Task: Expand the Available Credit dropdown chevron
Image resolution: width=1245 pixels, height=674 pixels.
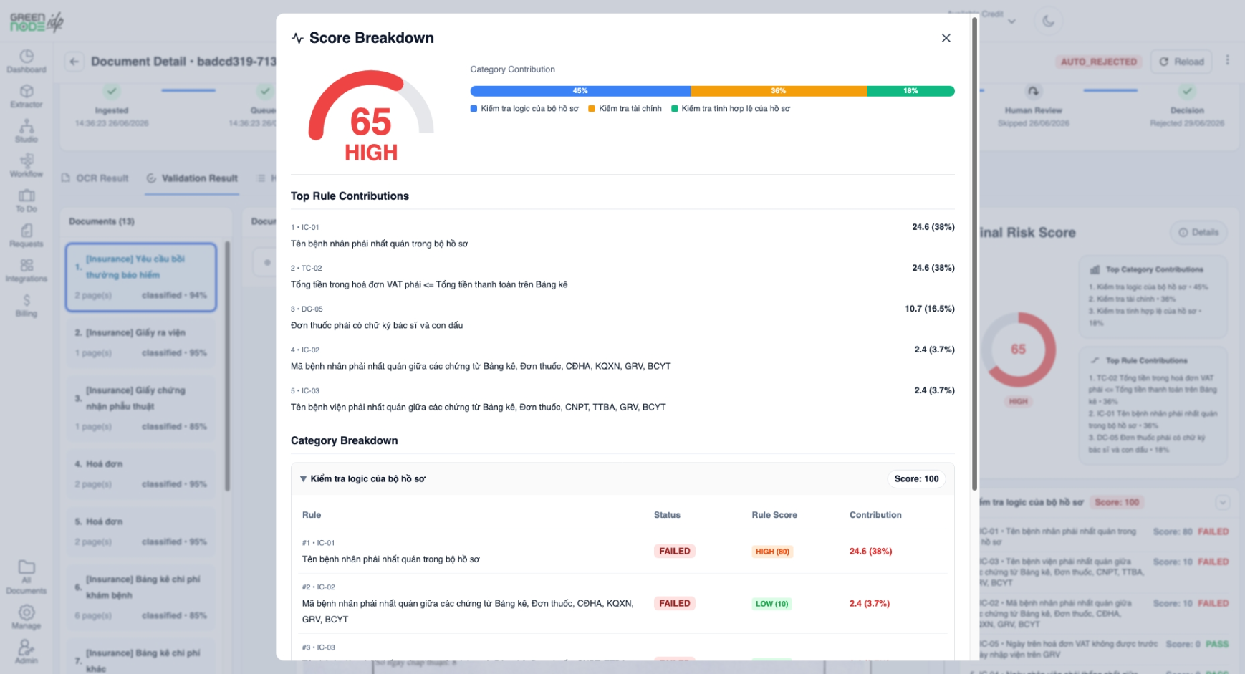Action: tap(1011, 21)
